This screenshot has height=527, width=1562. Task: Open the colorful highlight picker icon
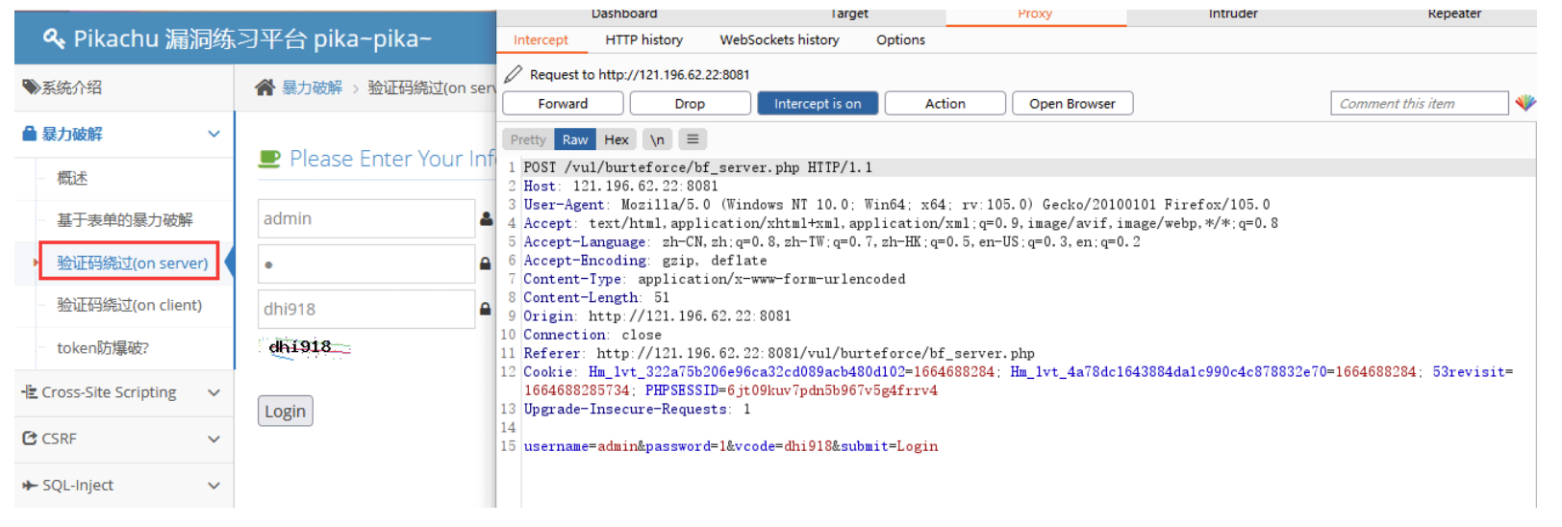(x=1525, y=103)
